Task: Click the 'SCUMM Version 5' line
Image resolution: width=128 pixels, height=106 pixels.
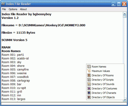Action: pos(14,40)
